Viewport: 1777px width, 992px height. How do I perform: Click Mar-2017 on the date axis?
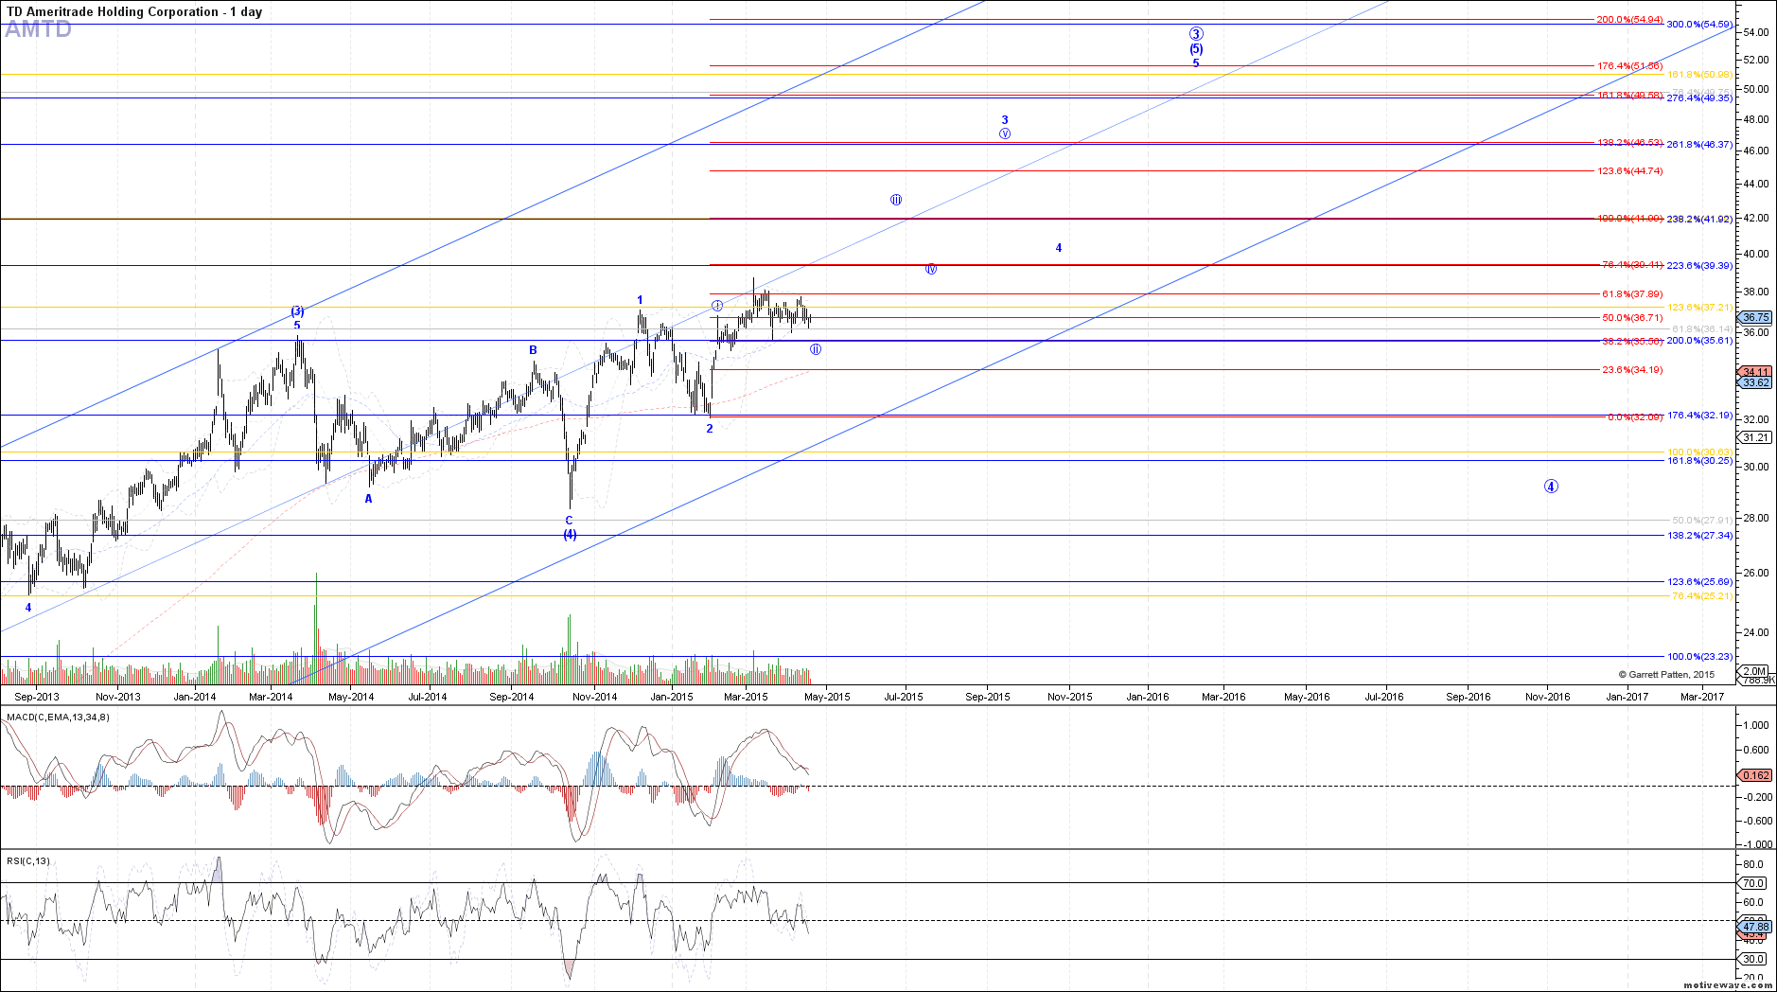1701,697
